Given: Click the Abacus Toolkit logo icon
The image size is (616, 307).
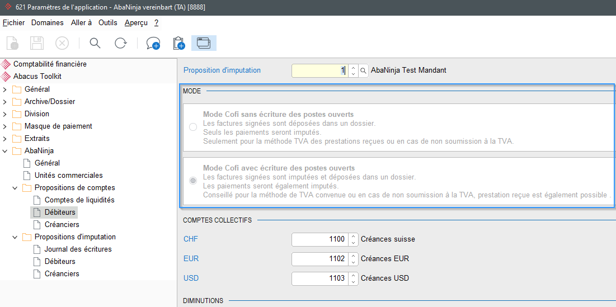Looking at the screenshot, I should [6, 76].
